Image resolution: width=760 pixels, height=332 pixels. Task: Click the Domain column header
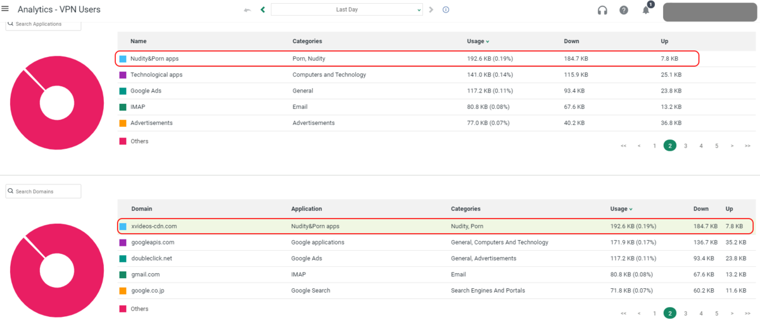pyautogui.click(x=142, y=208)
